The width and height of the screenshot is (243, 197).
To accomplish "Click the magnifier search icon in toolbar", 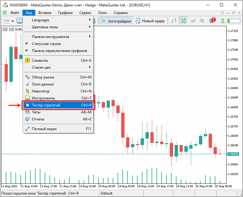I will (x=202, y=21).
